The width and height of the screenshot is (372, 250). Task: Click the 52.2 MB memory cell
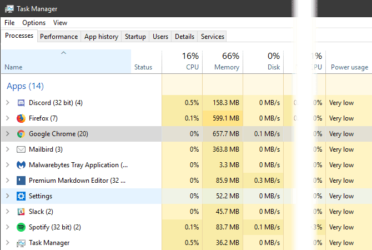pyautogui.click(x=223, y=196)
